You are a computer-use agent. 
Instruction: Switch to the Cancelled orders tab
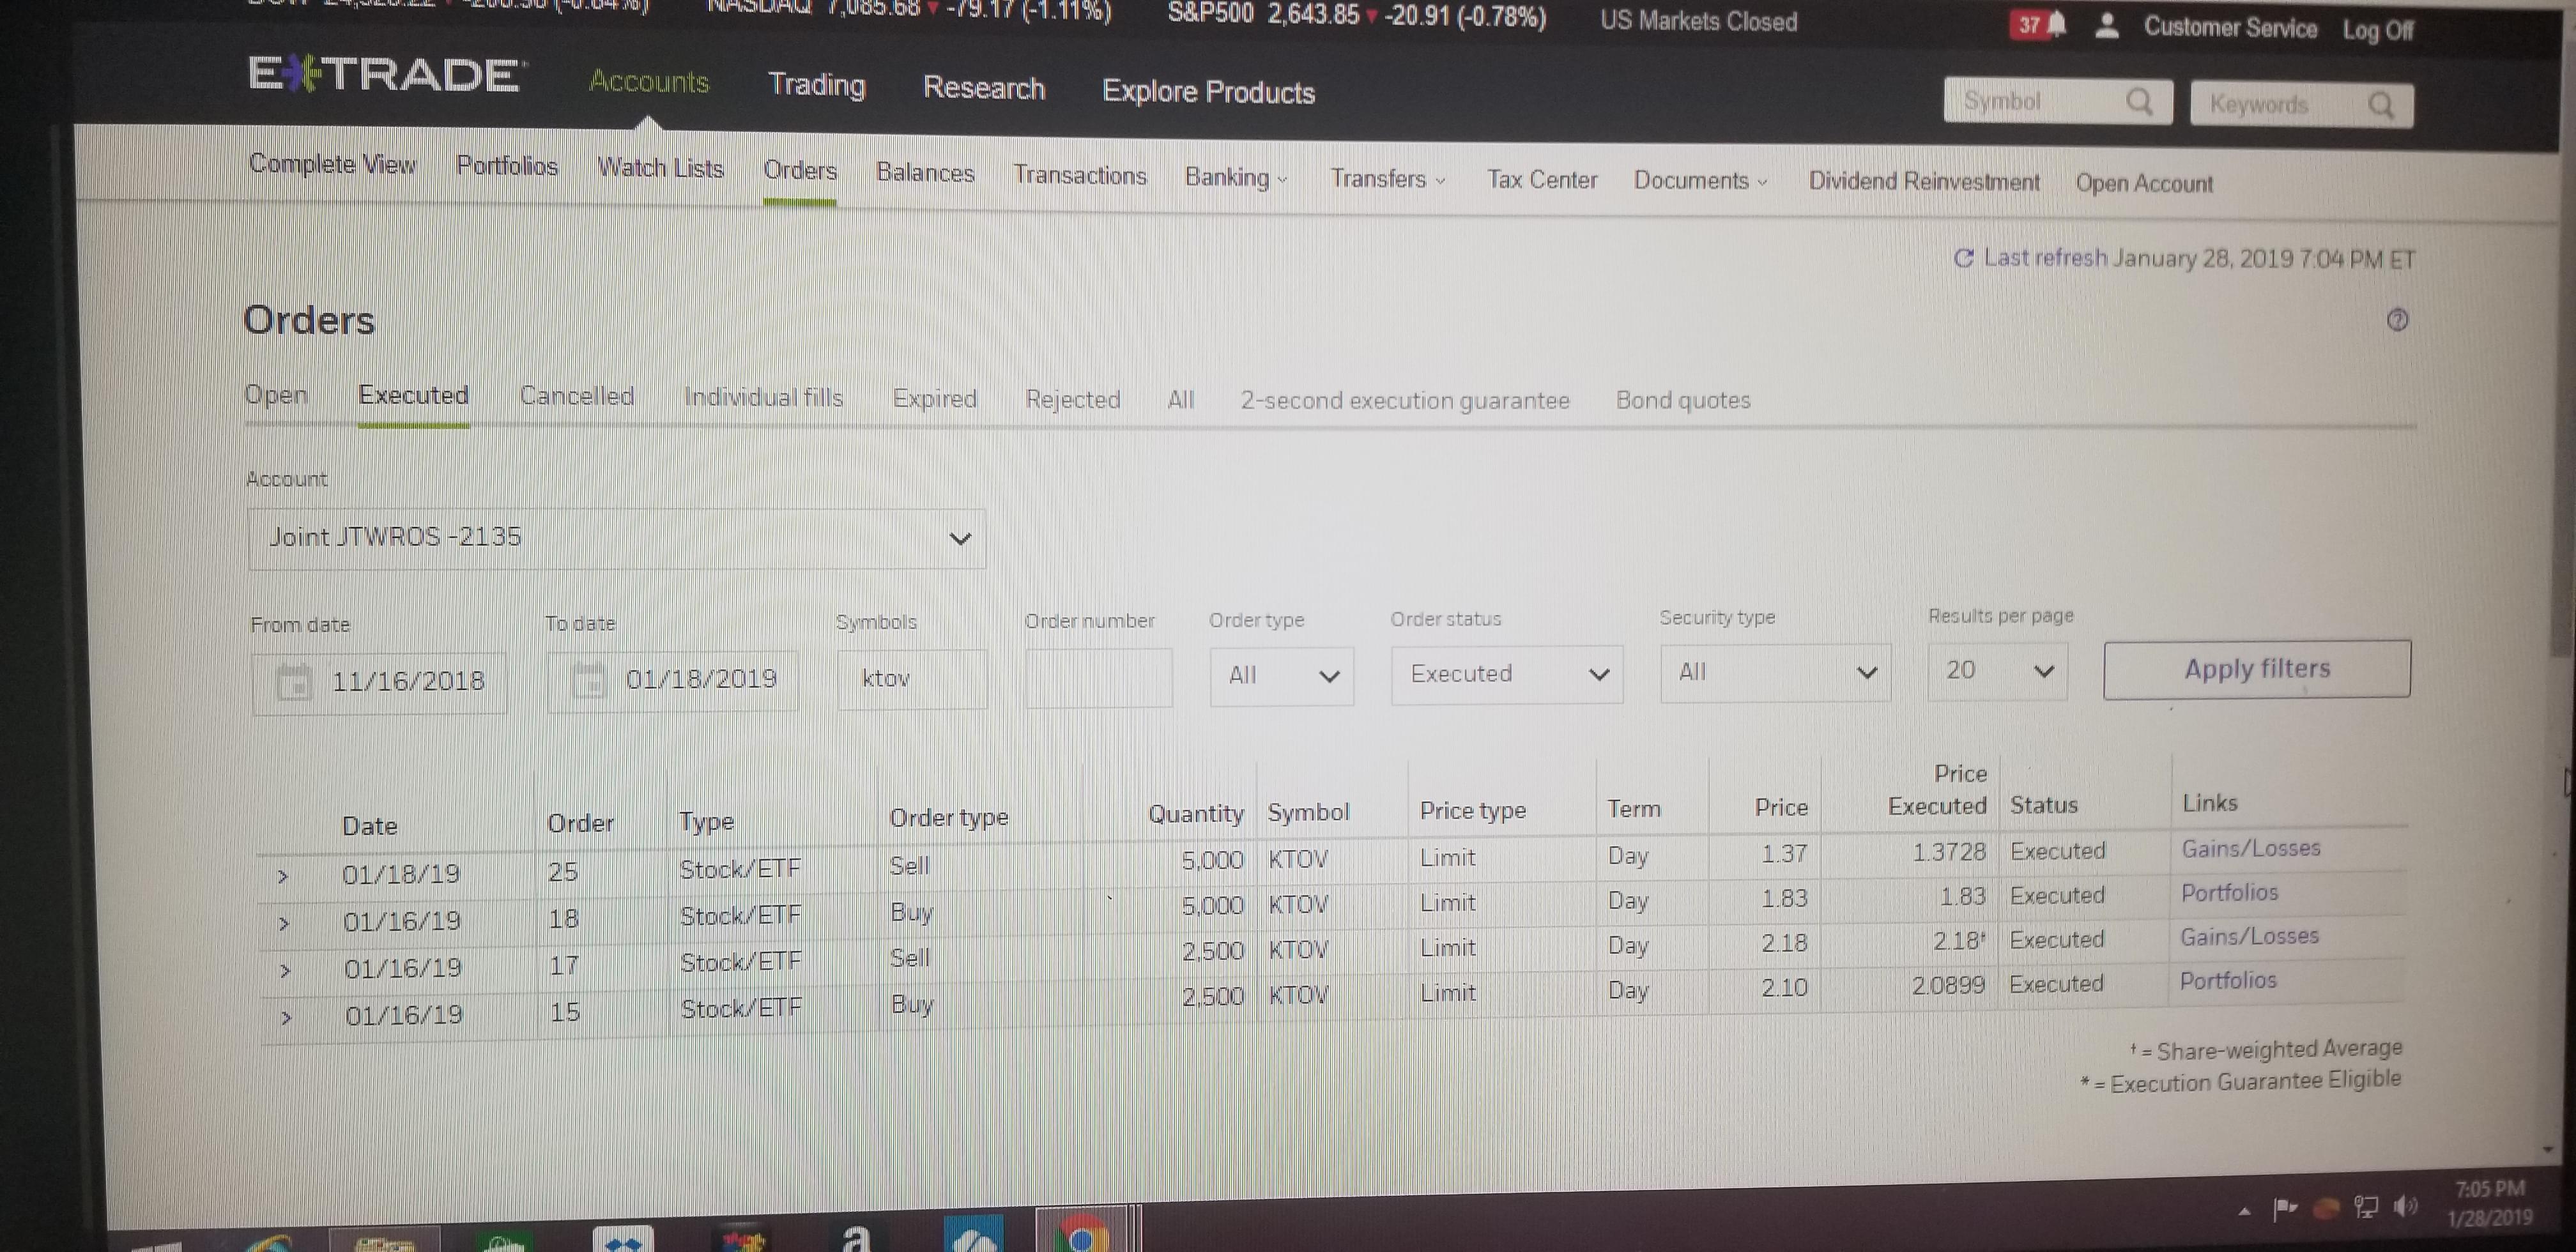coord(576,397)
